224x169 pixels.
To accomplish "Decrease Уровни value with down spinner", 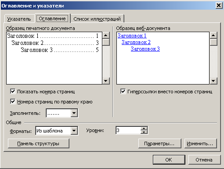I will tap(144, 132).
